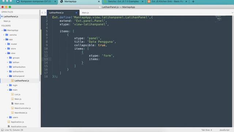This screenshot has height=132, width=234.
Task: Click line number 18 in gutter
Action: (x=46, y=77)
